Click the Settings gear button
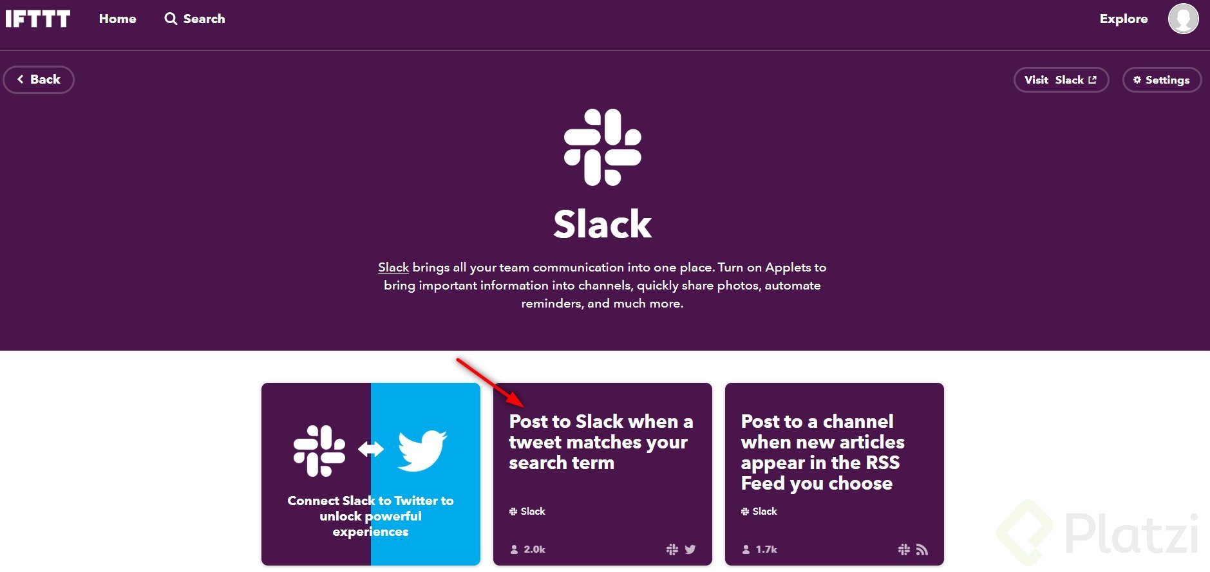 (1162, 80)
